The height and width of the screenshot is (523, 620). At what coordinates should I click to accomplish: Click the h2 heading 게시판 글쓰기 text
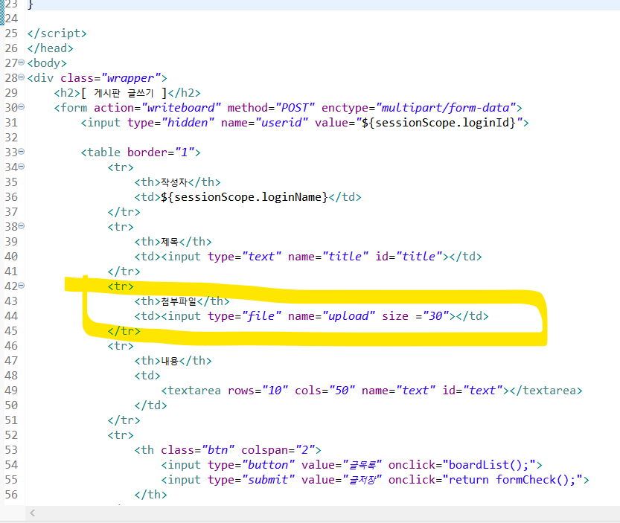click(x=124, y=93)
